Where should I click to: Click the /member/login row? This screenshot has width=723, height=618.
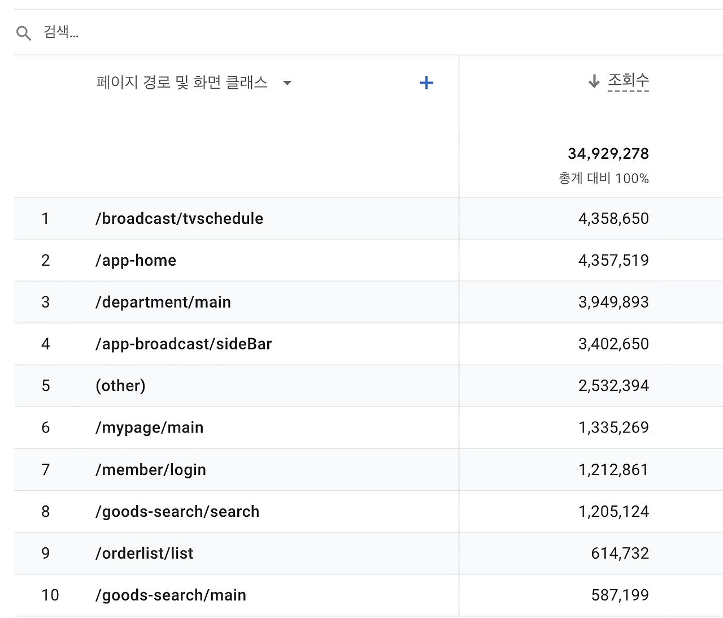pyautogui.click(x=150, y=470)
